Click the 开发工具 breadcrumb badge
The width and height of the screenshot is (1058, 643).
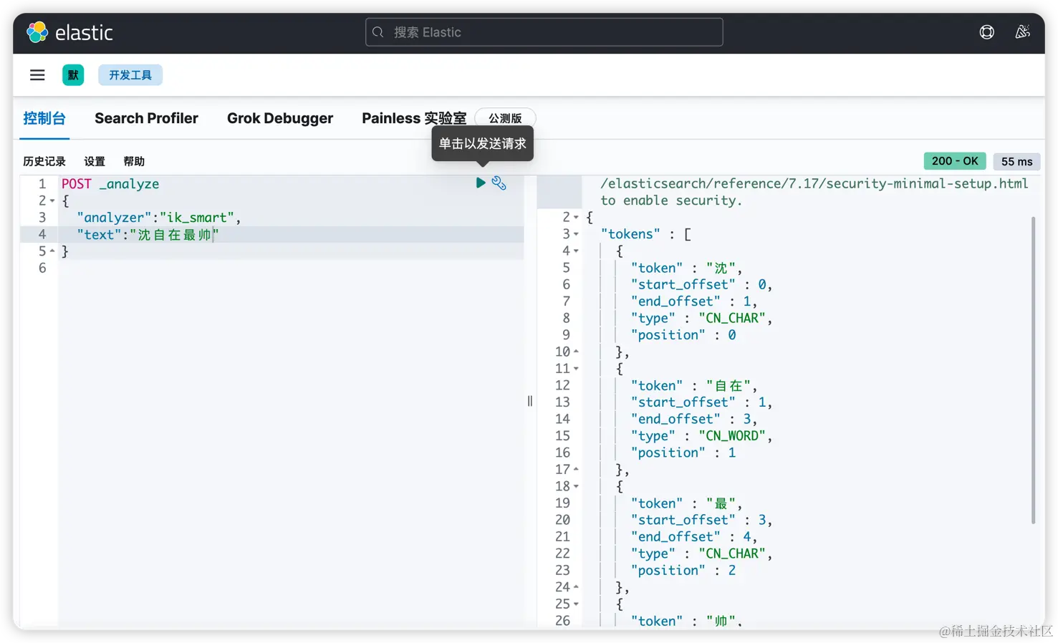pos(130,75)
